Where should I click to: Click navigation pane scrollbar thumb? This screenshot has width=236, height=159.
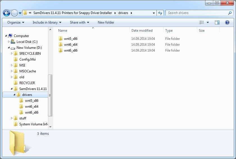coord(50,95)
